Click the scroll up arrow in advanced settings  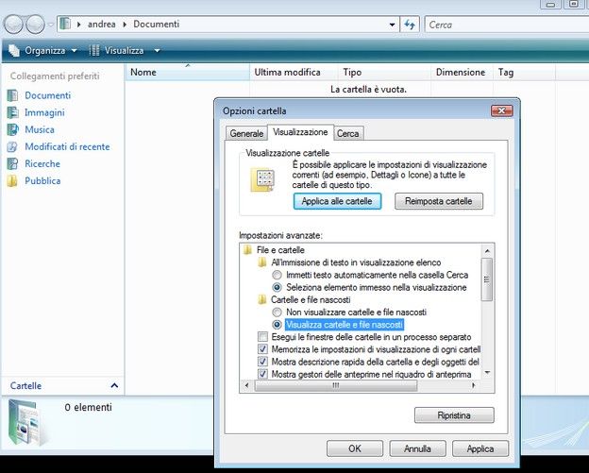[487, 250]
